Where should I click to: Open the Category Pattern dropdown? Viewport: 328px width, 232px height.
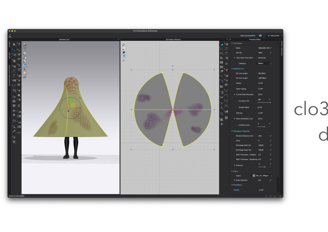click(264, 63)
